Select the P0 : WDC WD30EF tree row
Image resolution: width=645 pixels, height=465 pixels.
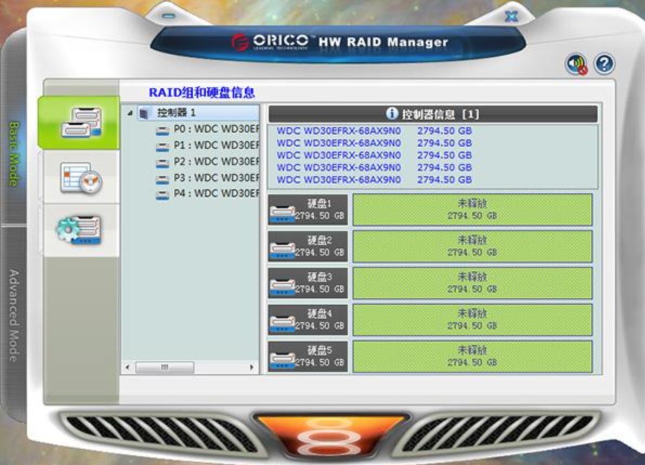pyautogui.click(x=208, y=129)
